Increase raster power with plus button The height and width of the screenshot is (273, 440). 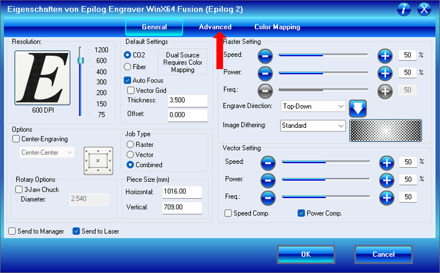coord(385,73)
